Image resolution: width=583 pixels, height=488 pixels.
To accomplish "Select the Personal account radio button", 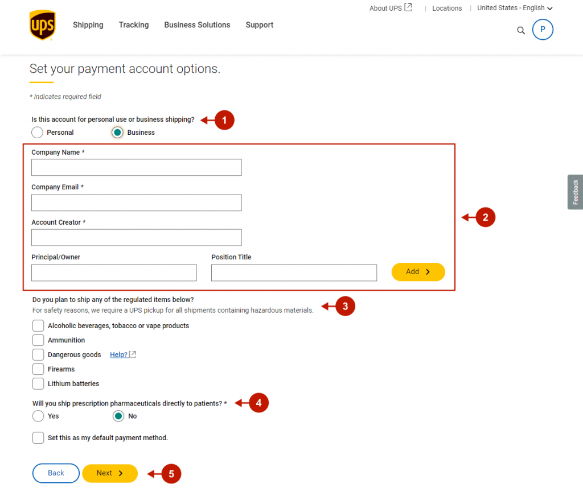I will 37,132.
